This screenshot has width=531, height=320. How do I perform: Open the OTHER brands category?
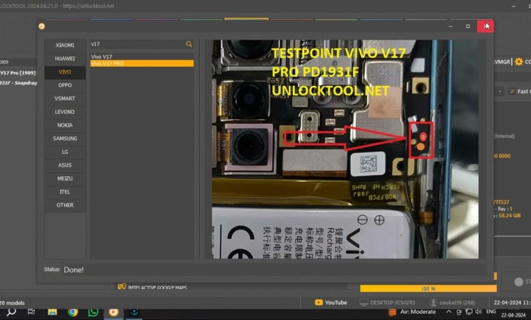coord(65,205)
